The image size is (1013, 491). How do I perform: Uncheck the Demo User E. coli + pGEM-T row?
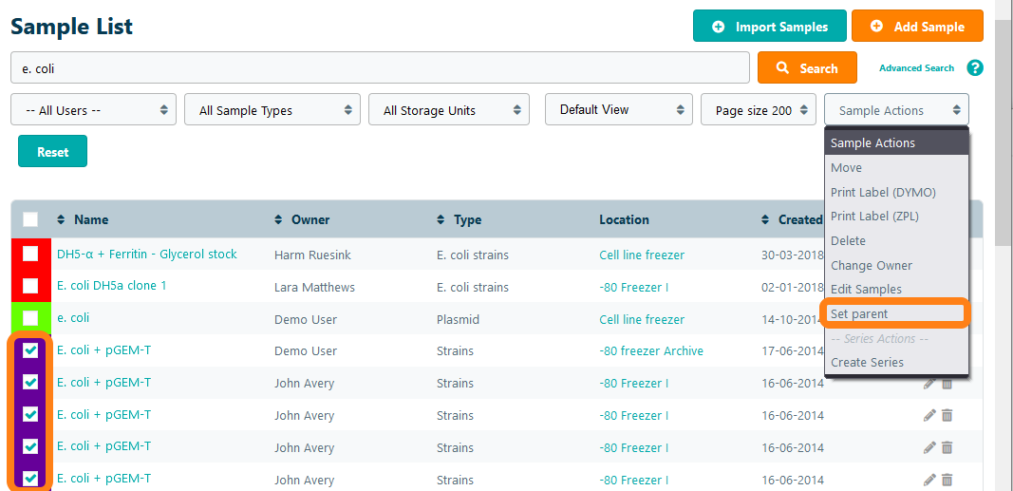click(30, 350)
